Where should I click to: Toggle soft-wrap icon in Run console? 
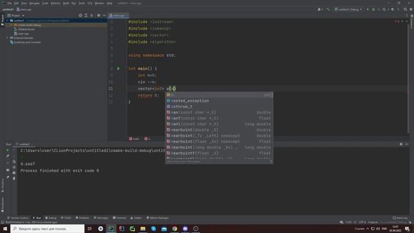point(14,162)
